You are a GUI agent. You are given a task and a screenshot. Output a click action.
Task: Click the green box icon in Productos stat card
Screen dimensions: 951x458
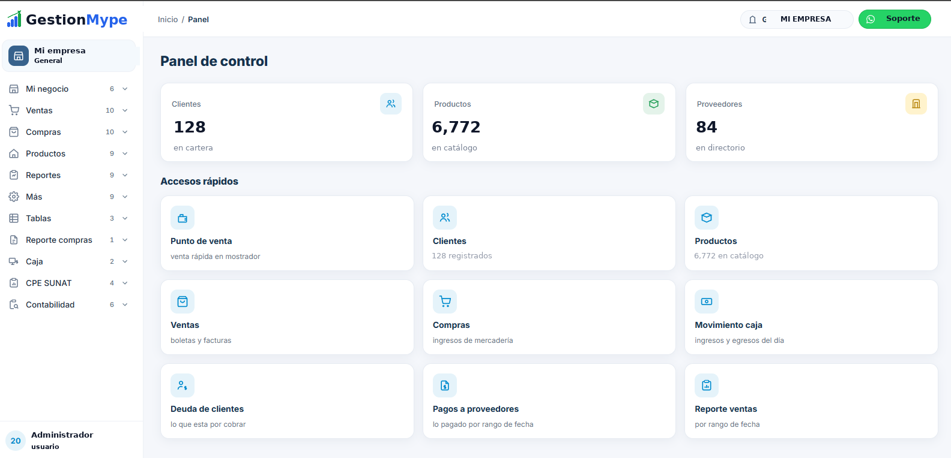click(654, 104)
